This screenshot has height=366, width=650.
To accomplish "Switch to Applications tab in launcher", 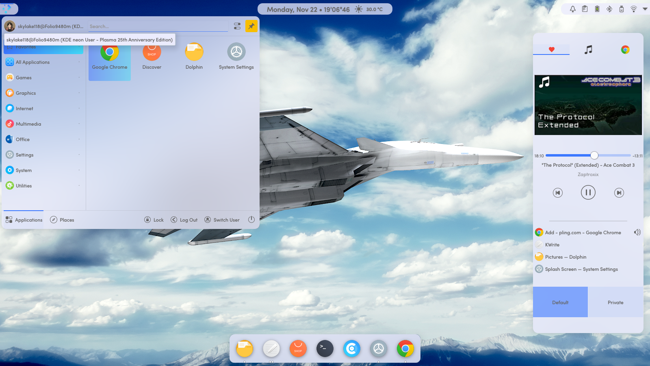I will pos(24,220).
